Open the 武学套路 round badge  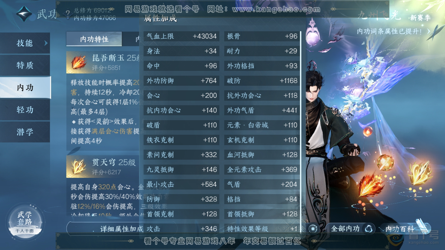(x=25, y=221)
